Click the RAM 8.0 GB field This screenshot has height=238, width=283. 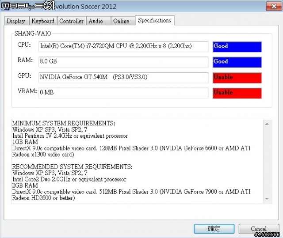pos(123,62)
